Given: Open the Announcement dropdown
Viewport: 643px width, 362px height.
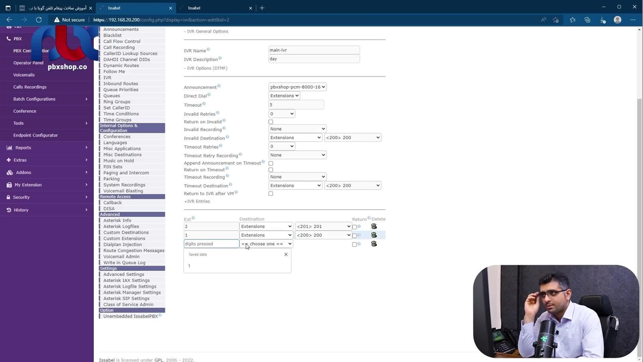Looking at the screenshot, I should 297,87.
